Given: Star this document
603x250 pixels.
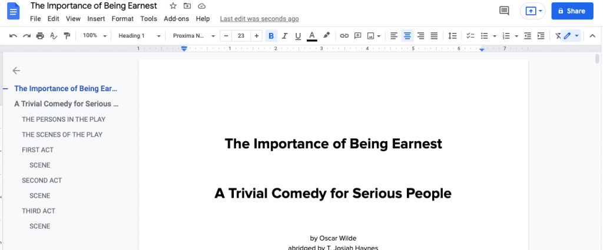Looking at the screenshot, I should (173, 6).
